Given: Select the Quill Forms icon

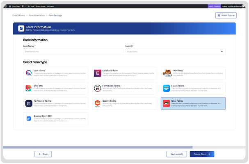Looking at the screenshot, I should coord(29,73).
